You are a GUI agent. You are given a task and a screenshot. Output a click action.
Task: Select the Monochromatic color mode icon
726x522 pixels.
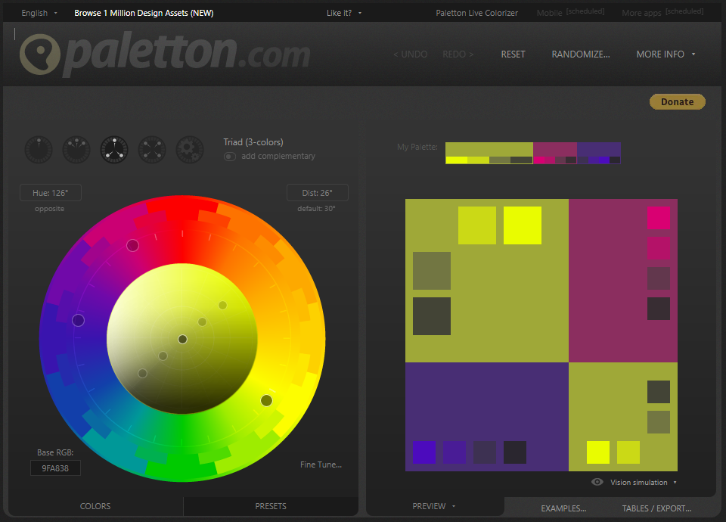pyautogui.click(x=39, y=150)
